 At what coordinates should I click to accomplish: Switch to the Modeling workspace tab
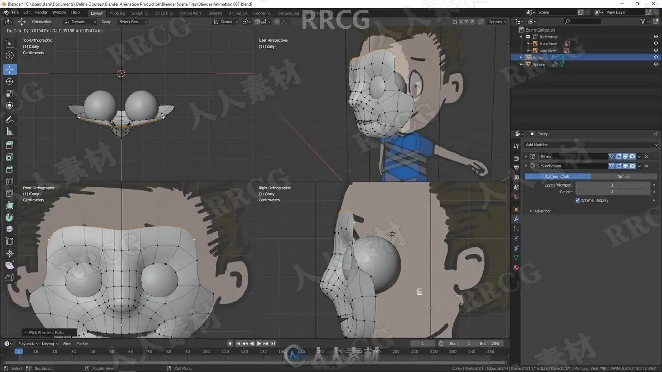click(117, 13)
